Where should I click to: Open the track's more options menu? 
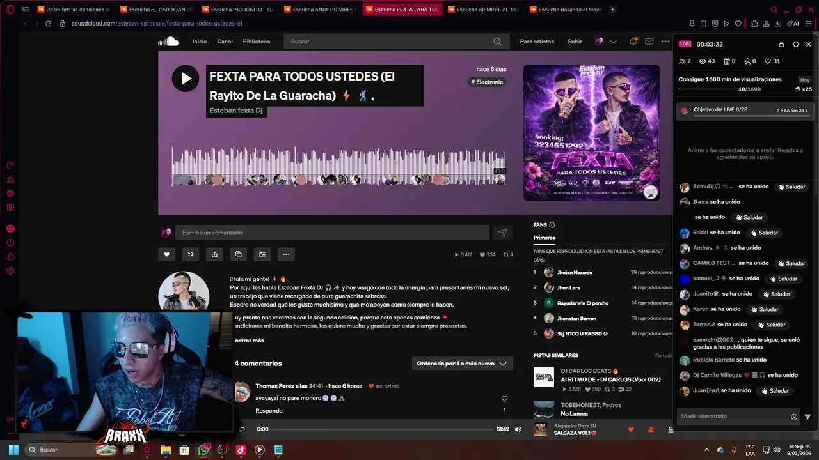286,254
